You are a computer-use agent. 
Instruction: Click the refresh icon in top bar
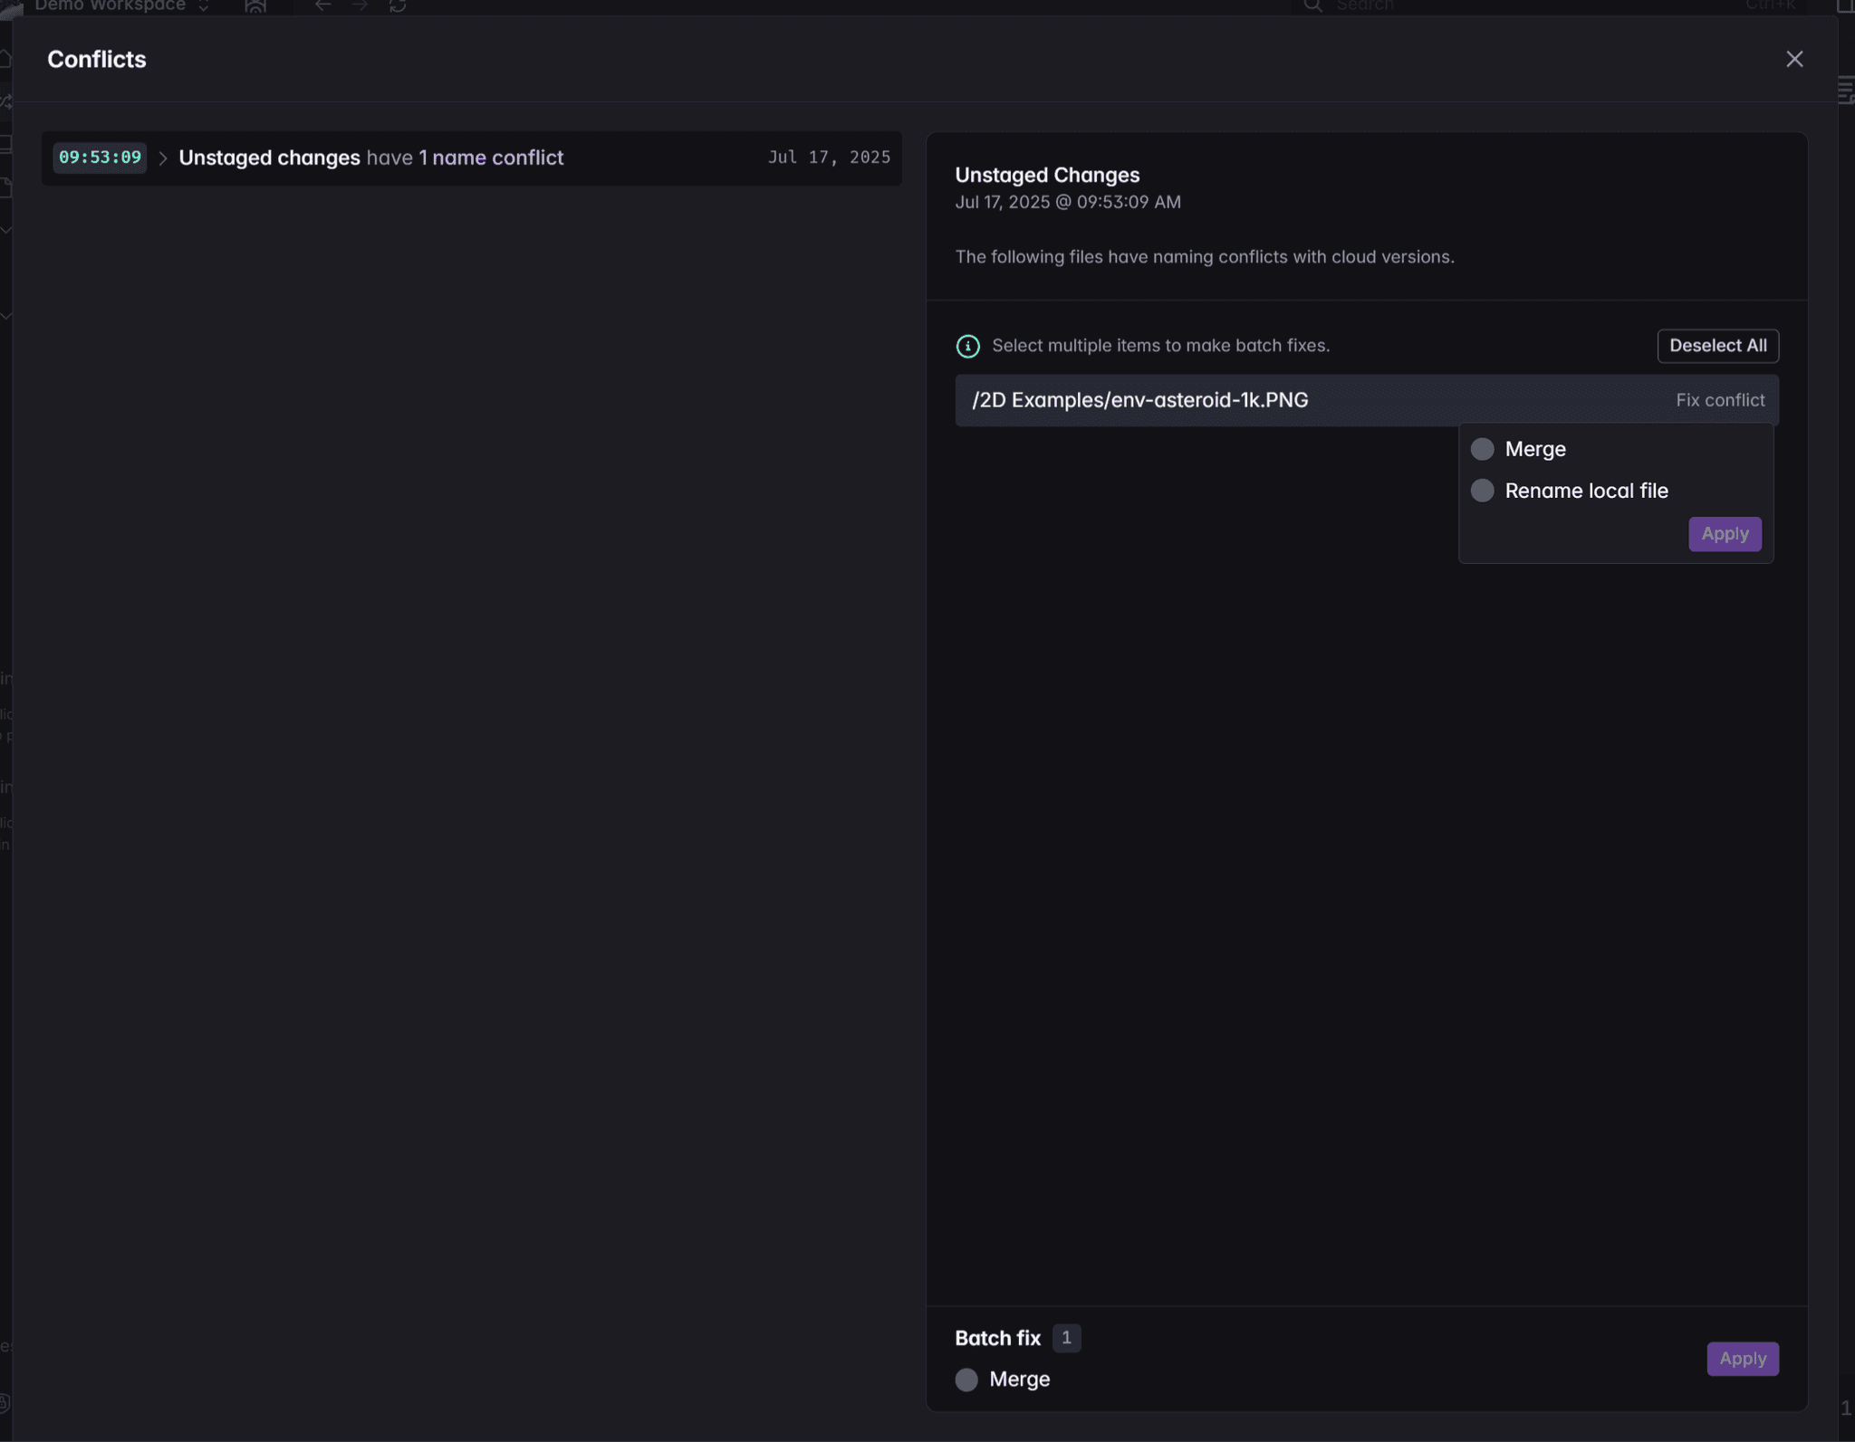(398, 5)
